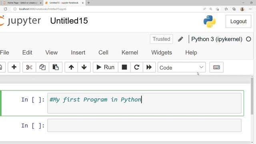The width and height of the screenshot is (256, 144).
Task: Move selected cell down arrow
Action: click(84, 67)
